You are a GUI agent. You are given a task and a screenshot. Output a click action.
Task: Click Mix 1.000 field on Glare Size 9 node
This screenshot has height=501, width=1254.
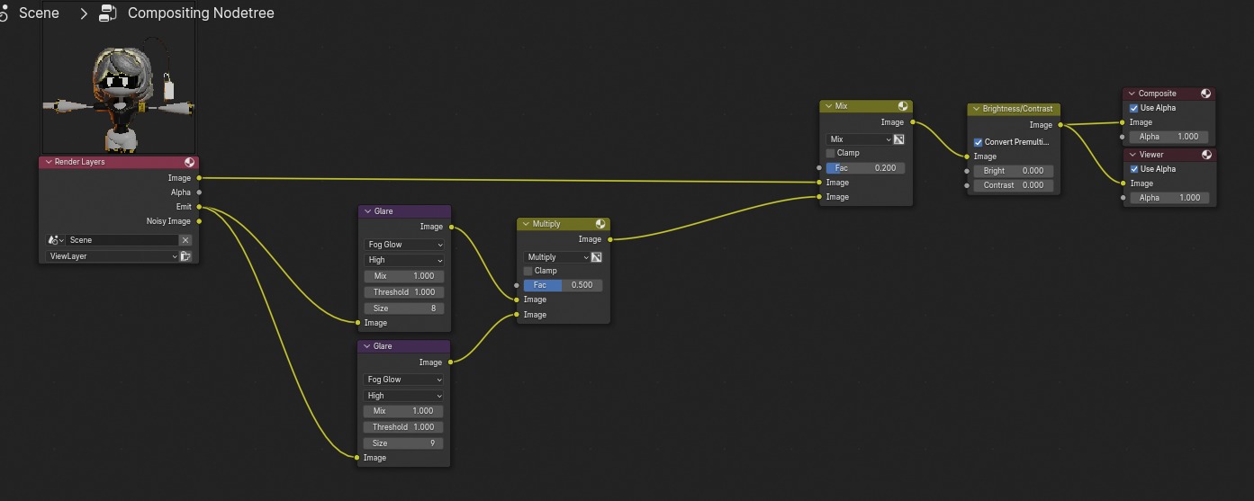(x=404, y=411)
